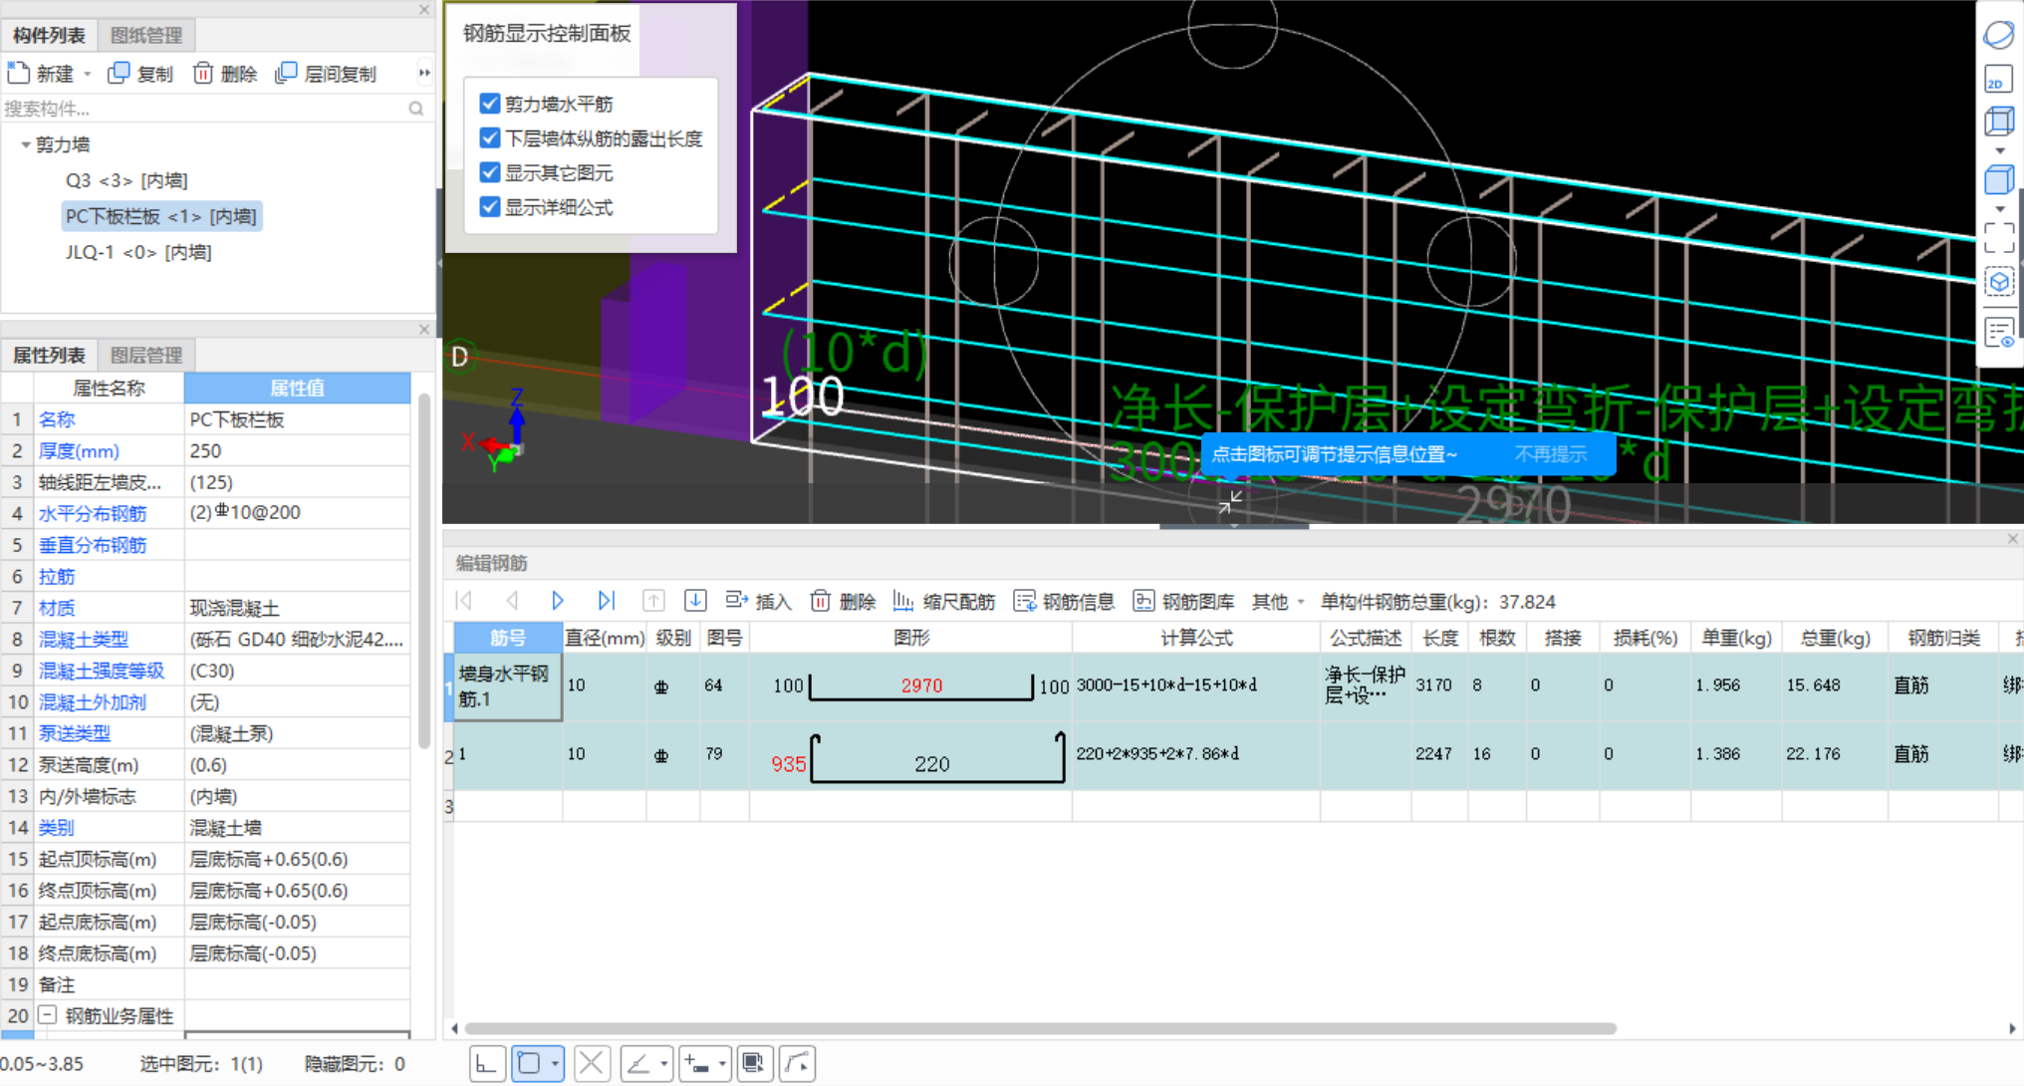The width and height of the screenshot is (2024, 1086).
Task: Toggle 下层墙体纵筋的露出长度 checkbox
Action: (489, 138)
